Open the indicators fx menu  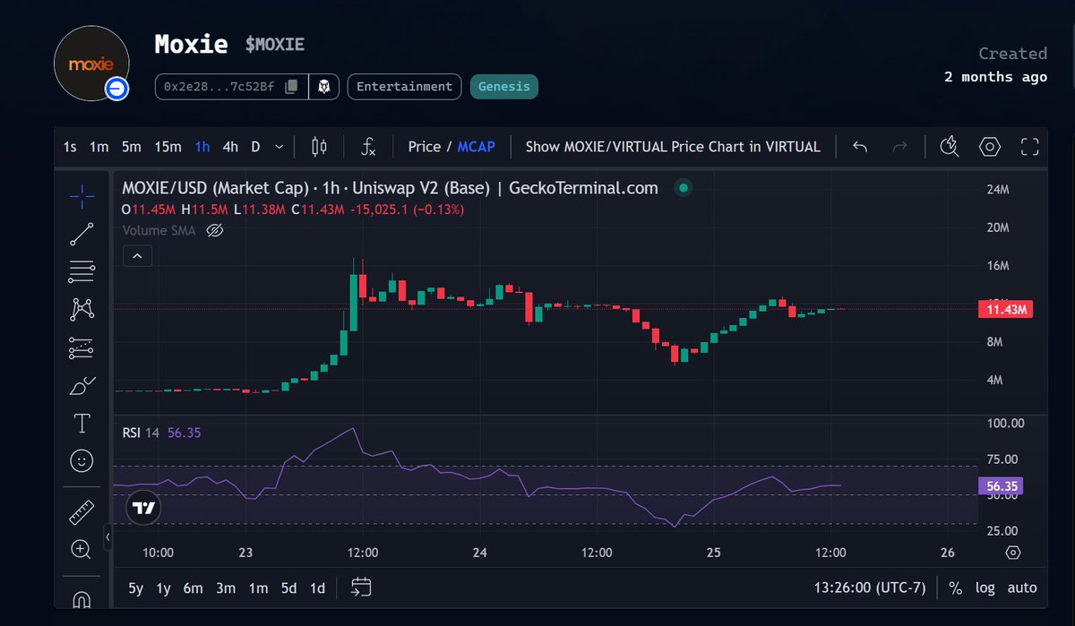(x=368, y=147)
